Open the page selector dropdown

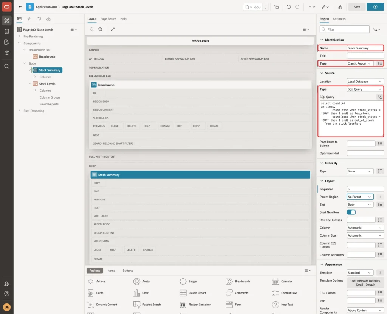tap(249, 7)
